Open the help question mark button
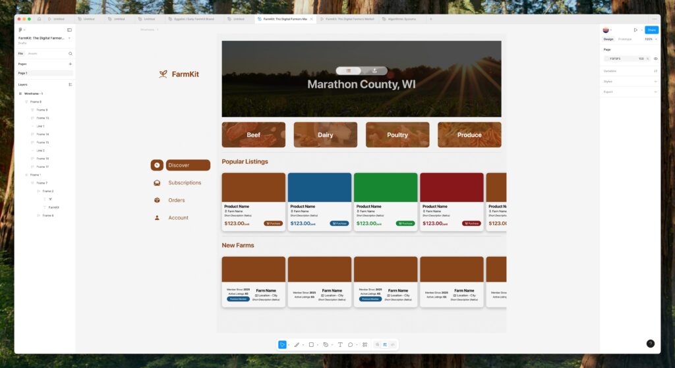The width and height of the screenshot is (675, 368). [650, 344]
